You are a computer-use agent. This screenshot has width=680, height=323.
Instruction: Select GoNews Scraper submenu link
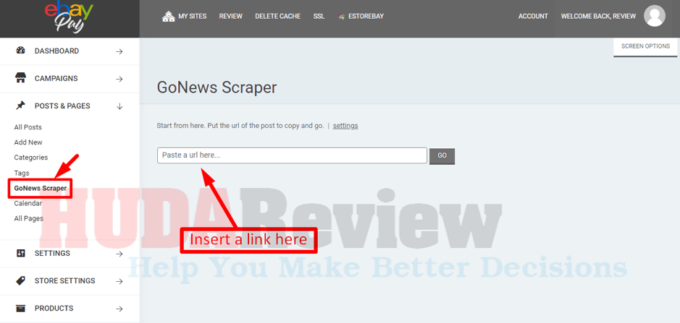click(41, 189)
